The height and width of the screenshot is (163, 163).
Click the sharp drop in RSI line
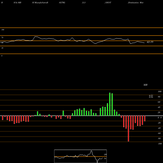(129, 41)
